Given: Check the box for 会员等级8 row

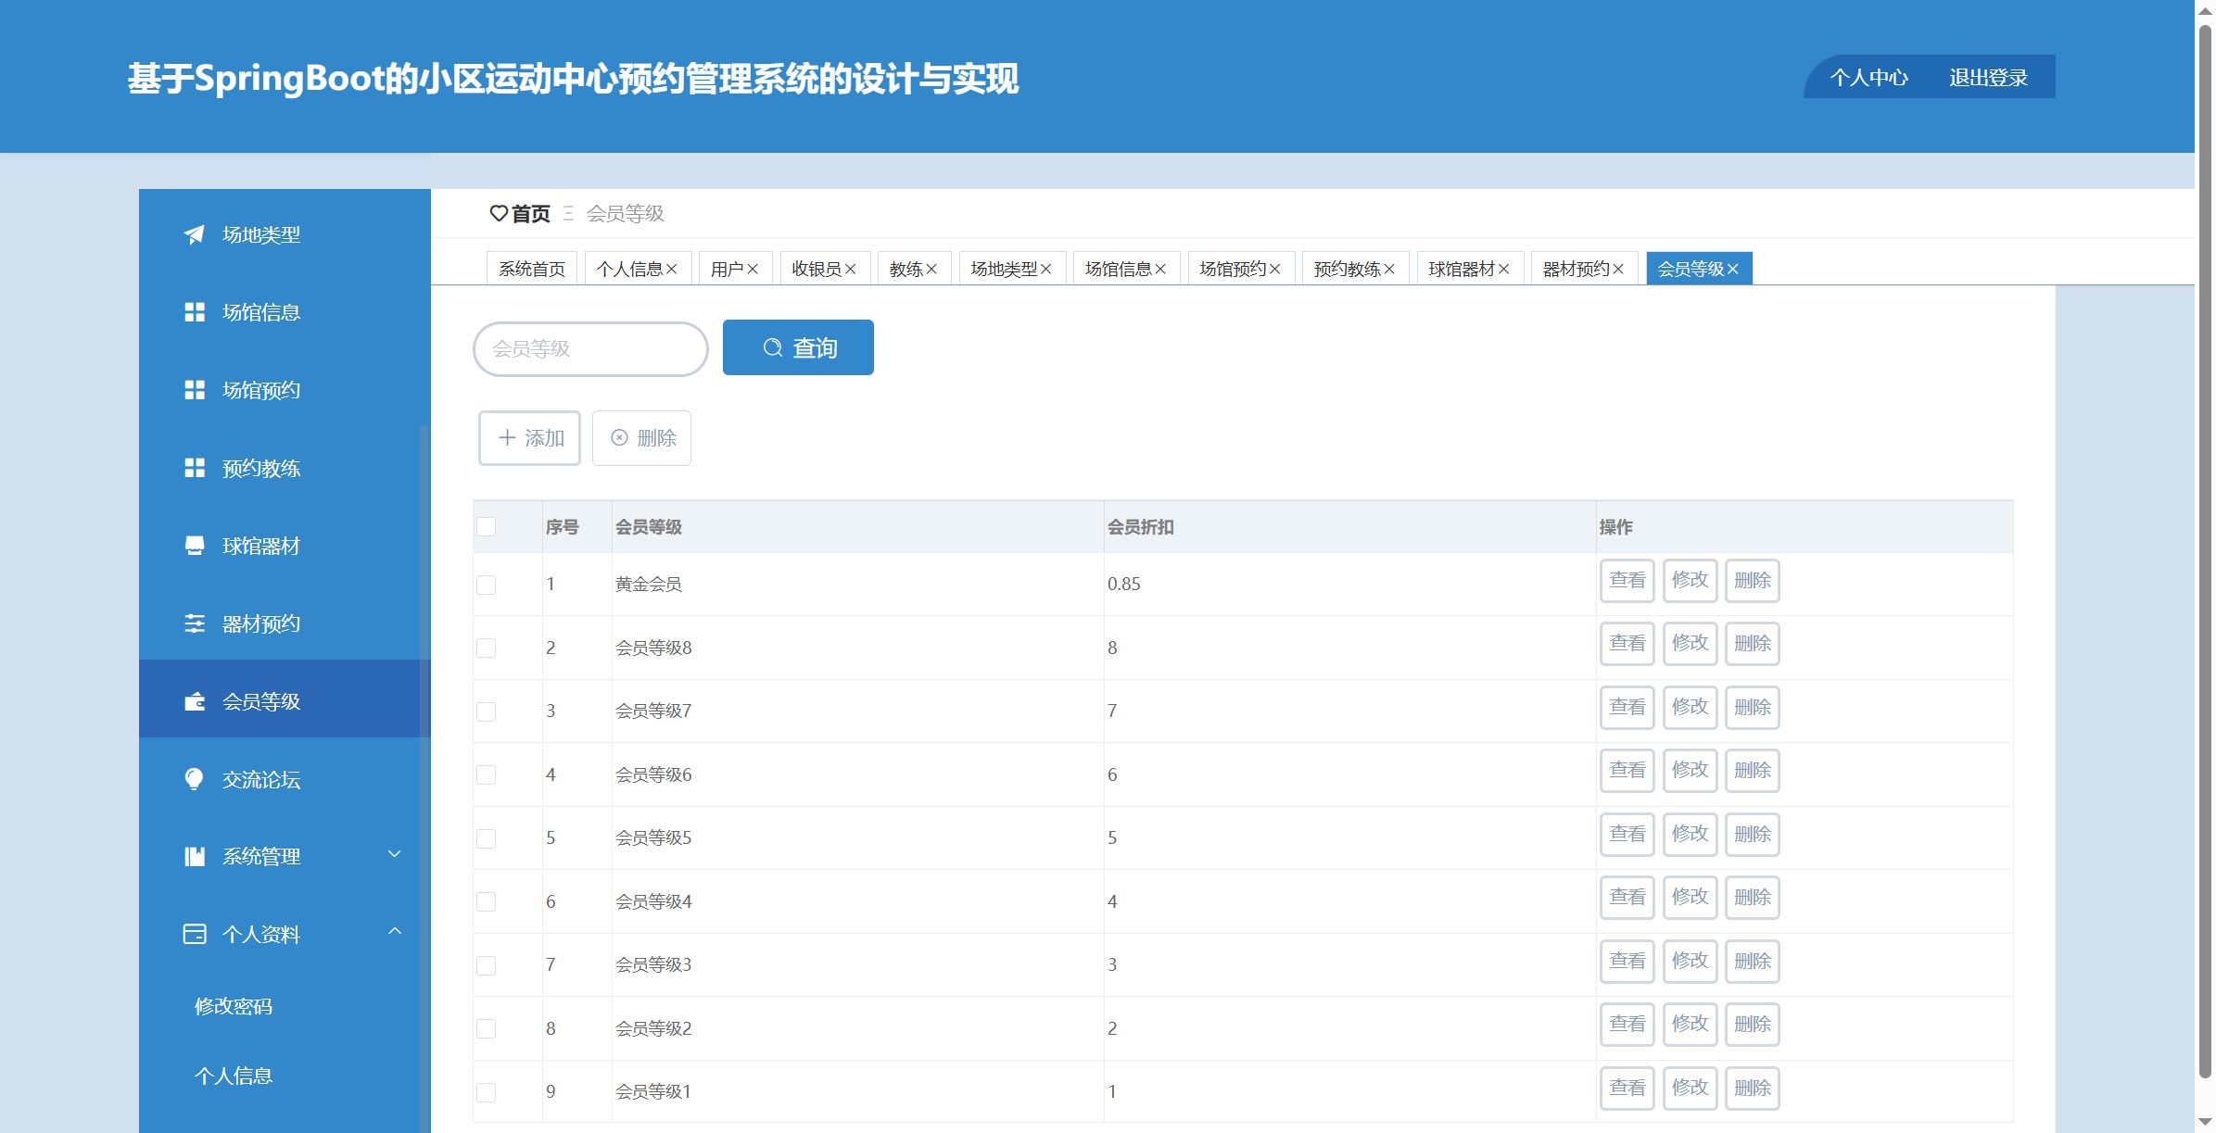Looking at the screenshot, I should coord(486,648).
